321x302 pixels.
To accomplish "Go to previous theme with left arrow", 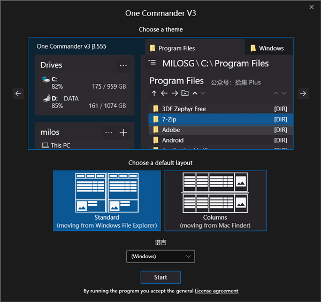I will click(18, 94).
